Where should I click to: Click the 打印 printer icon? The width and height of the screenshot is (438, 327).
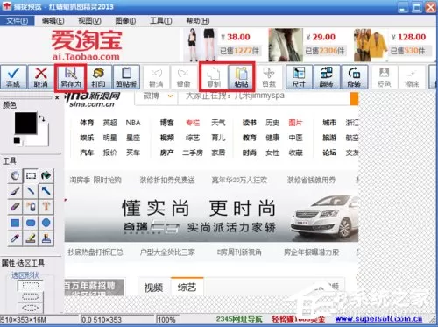(x=98, y=77)
